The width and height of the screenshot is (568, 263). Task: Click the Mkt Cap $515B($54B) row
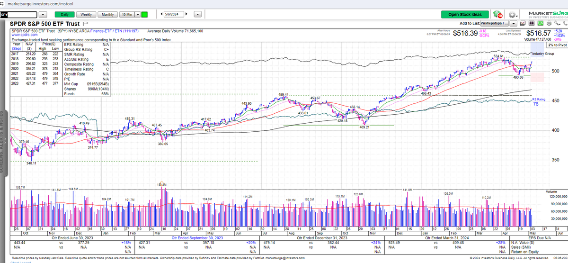(x=87, y=83)
